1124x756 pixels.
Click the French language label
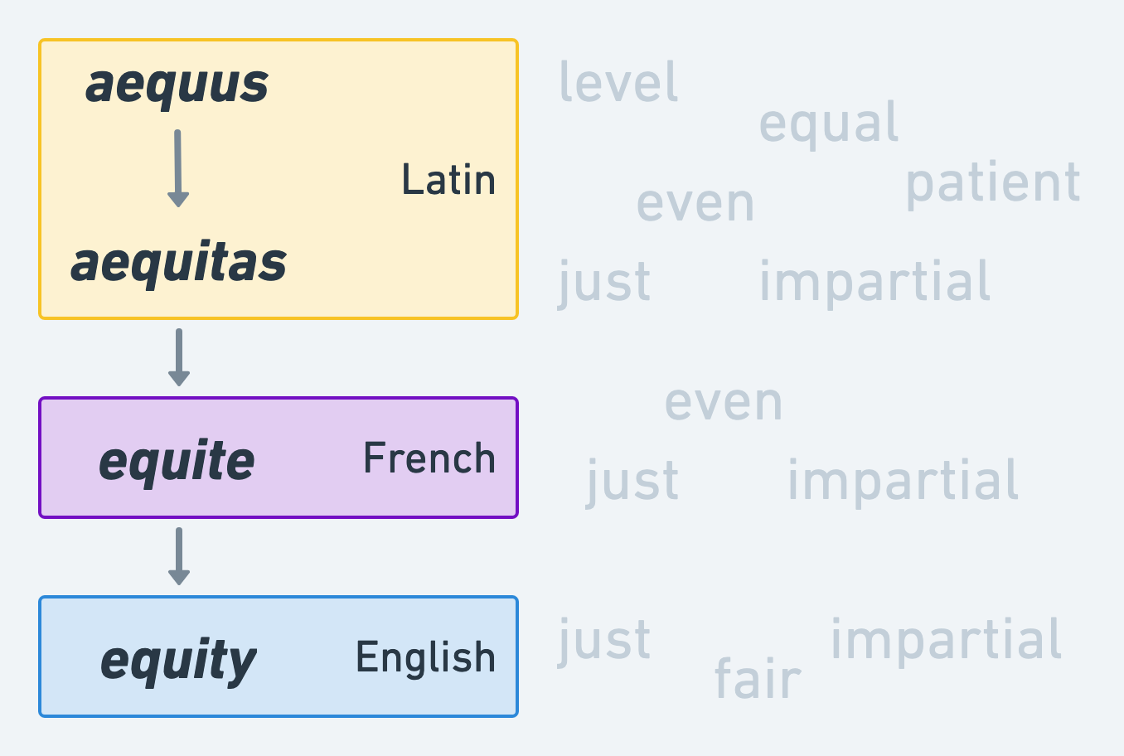(429, 458)
